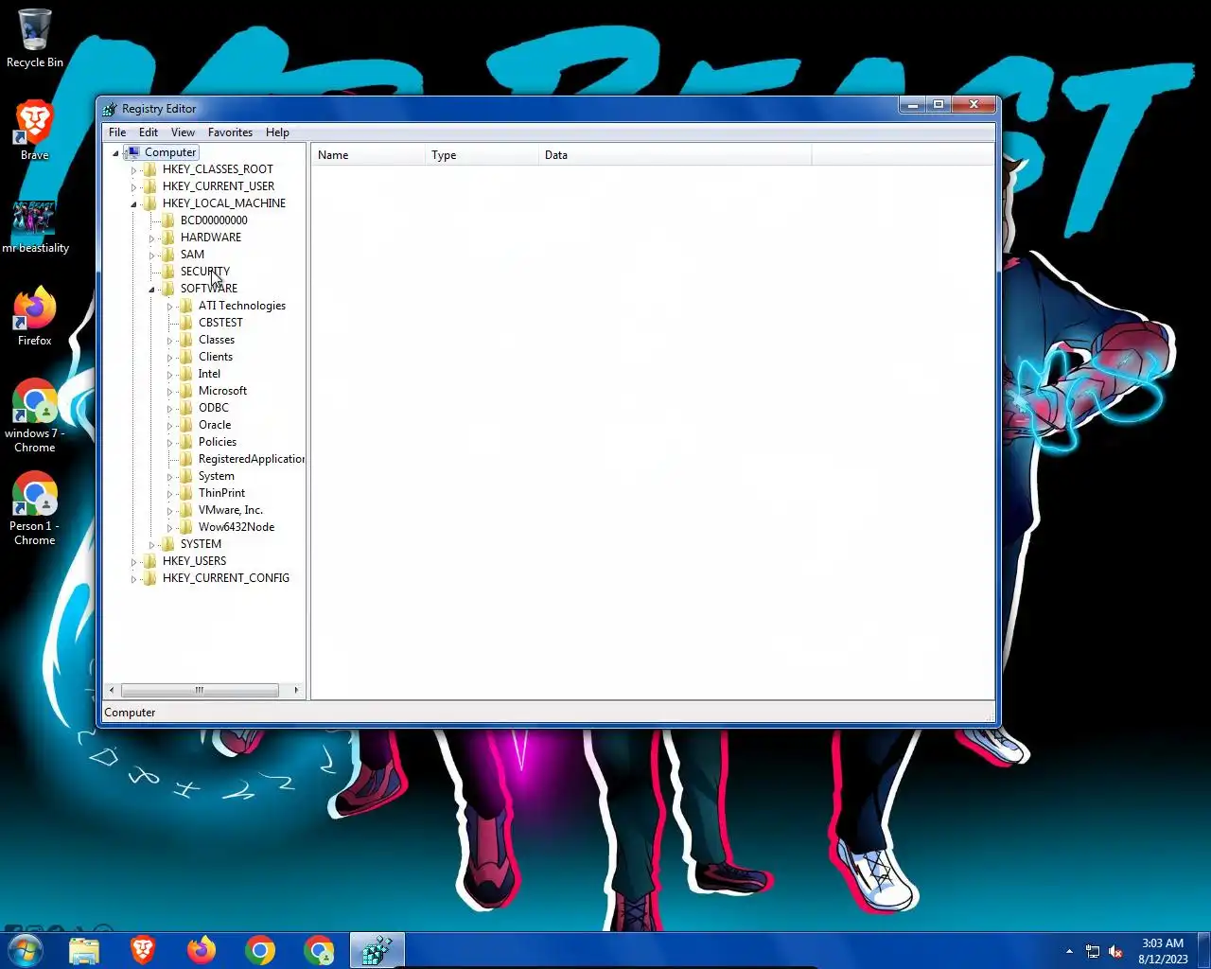Screen dimensions: 1211x969
Task: Expand the Policies key arrow
Action: (169, 443)
